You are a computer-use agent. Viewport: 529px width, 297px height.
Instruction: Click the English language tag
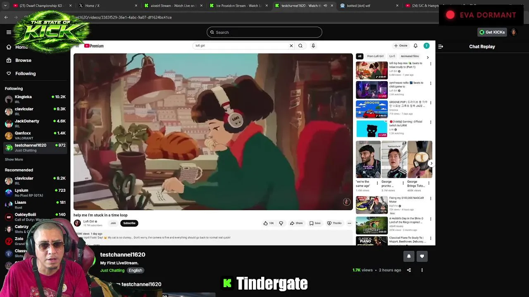(x=135, y=271)
